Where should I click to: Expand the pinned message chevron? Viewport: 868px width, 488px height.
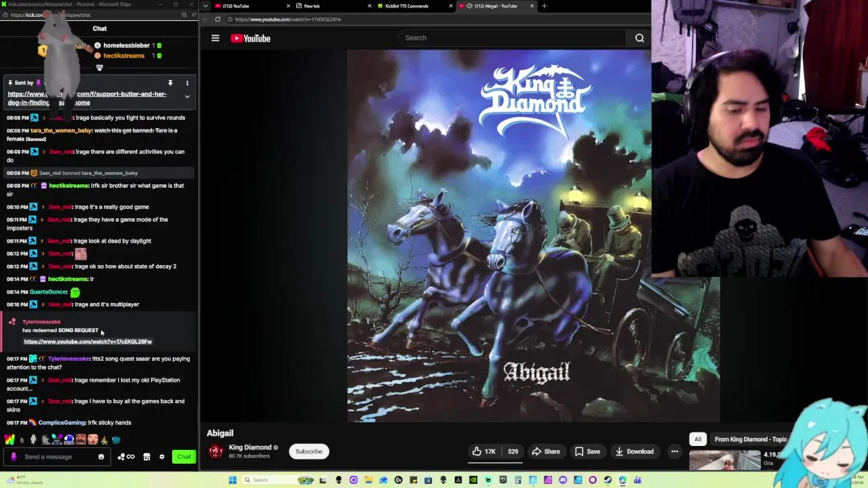click(187, 97)
